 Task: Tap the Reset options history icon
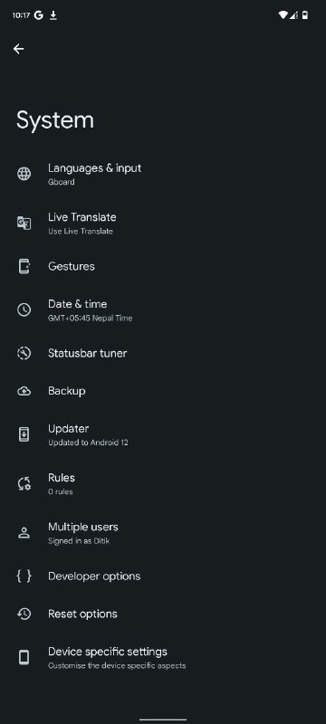[x=24, y=614]
